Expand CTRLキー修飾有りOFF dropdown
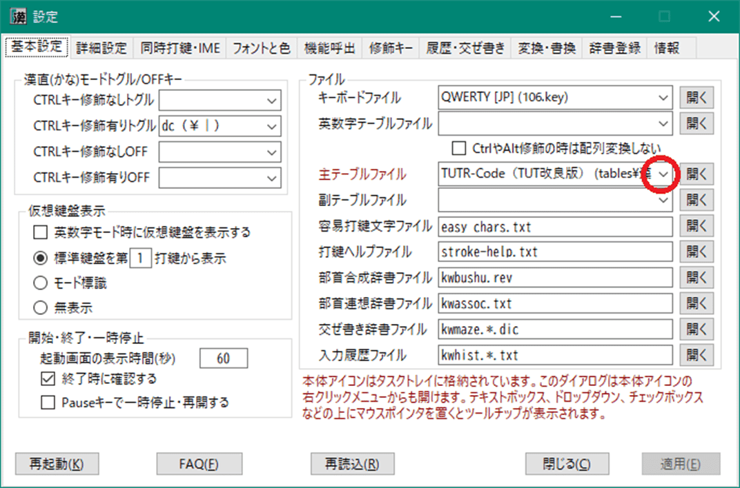Screen dimensions: 740x488 (271, 178)
